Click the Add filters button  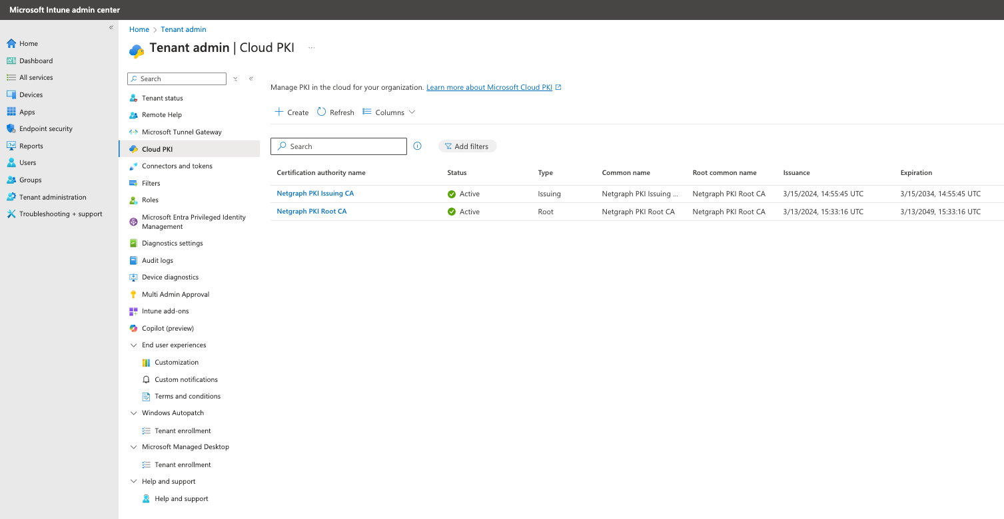[467, 146]
